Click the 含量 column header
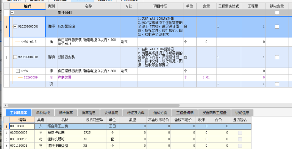This screenshot has height=149, width=292. [x=206, y=6]
